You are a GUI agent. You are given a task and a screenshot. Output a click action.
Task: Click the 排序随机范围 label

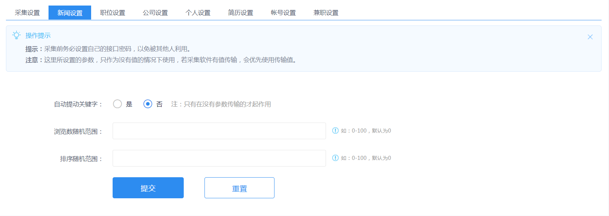click(x=81, y=159)
